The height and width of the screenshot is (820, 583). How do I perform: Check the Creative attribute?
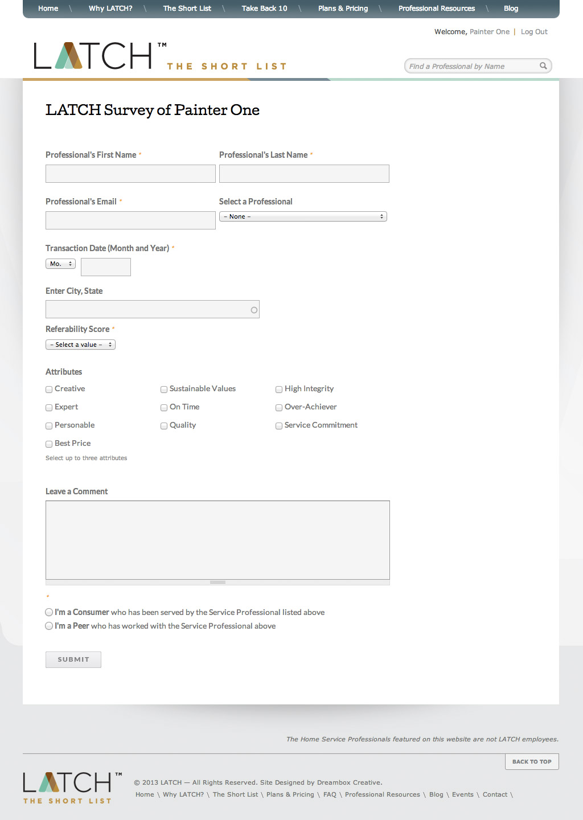(49, 389)
